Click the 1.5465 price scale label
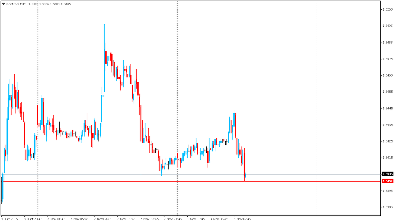Screen dimensions: 395x222 (x=387, y=75)
